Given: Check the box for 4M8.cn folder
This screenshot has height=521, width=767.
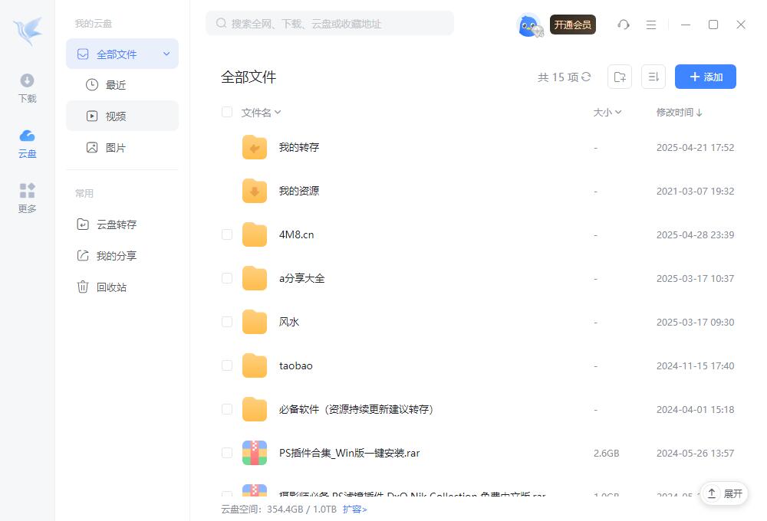Looking at the screenshot, I should tap(227, 234).
